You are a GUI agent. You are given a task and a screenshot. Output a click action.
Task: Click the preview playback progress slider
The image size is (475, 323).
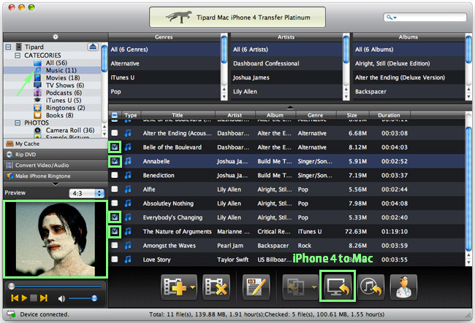tap(56, 286)
